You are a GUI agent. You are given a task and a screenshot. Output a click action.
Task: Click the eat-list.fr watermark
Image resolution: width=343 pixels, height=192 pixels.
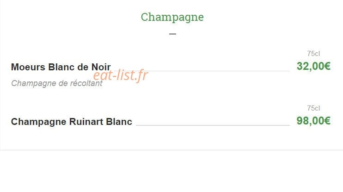coord(121,75)
